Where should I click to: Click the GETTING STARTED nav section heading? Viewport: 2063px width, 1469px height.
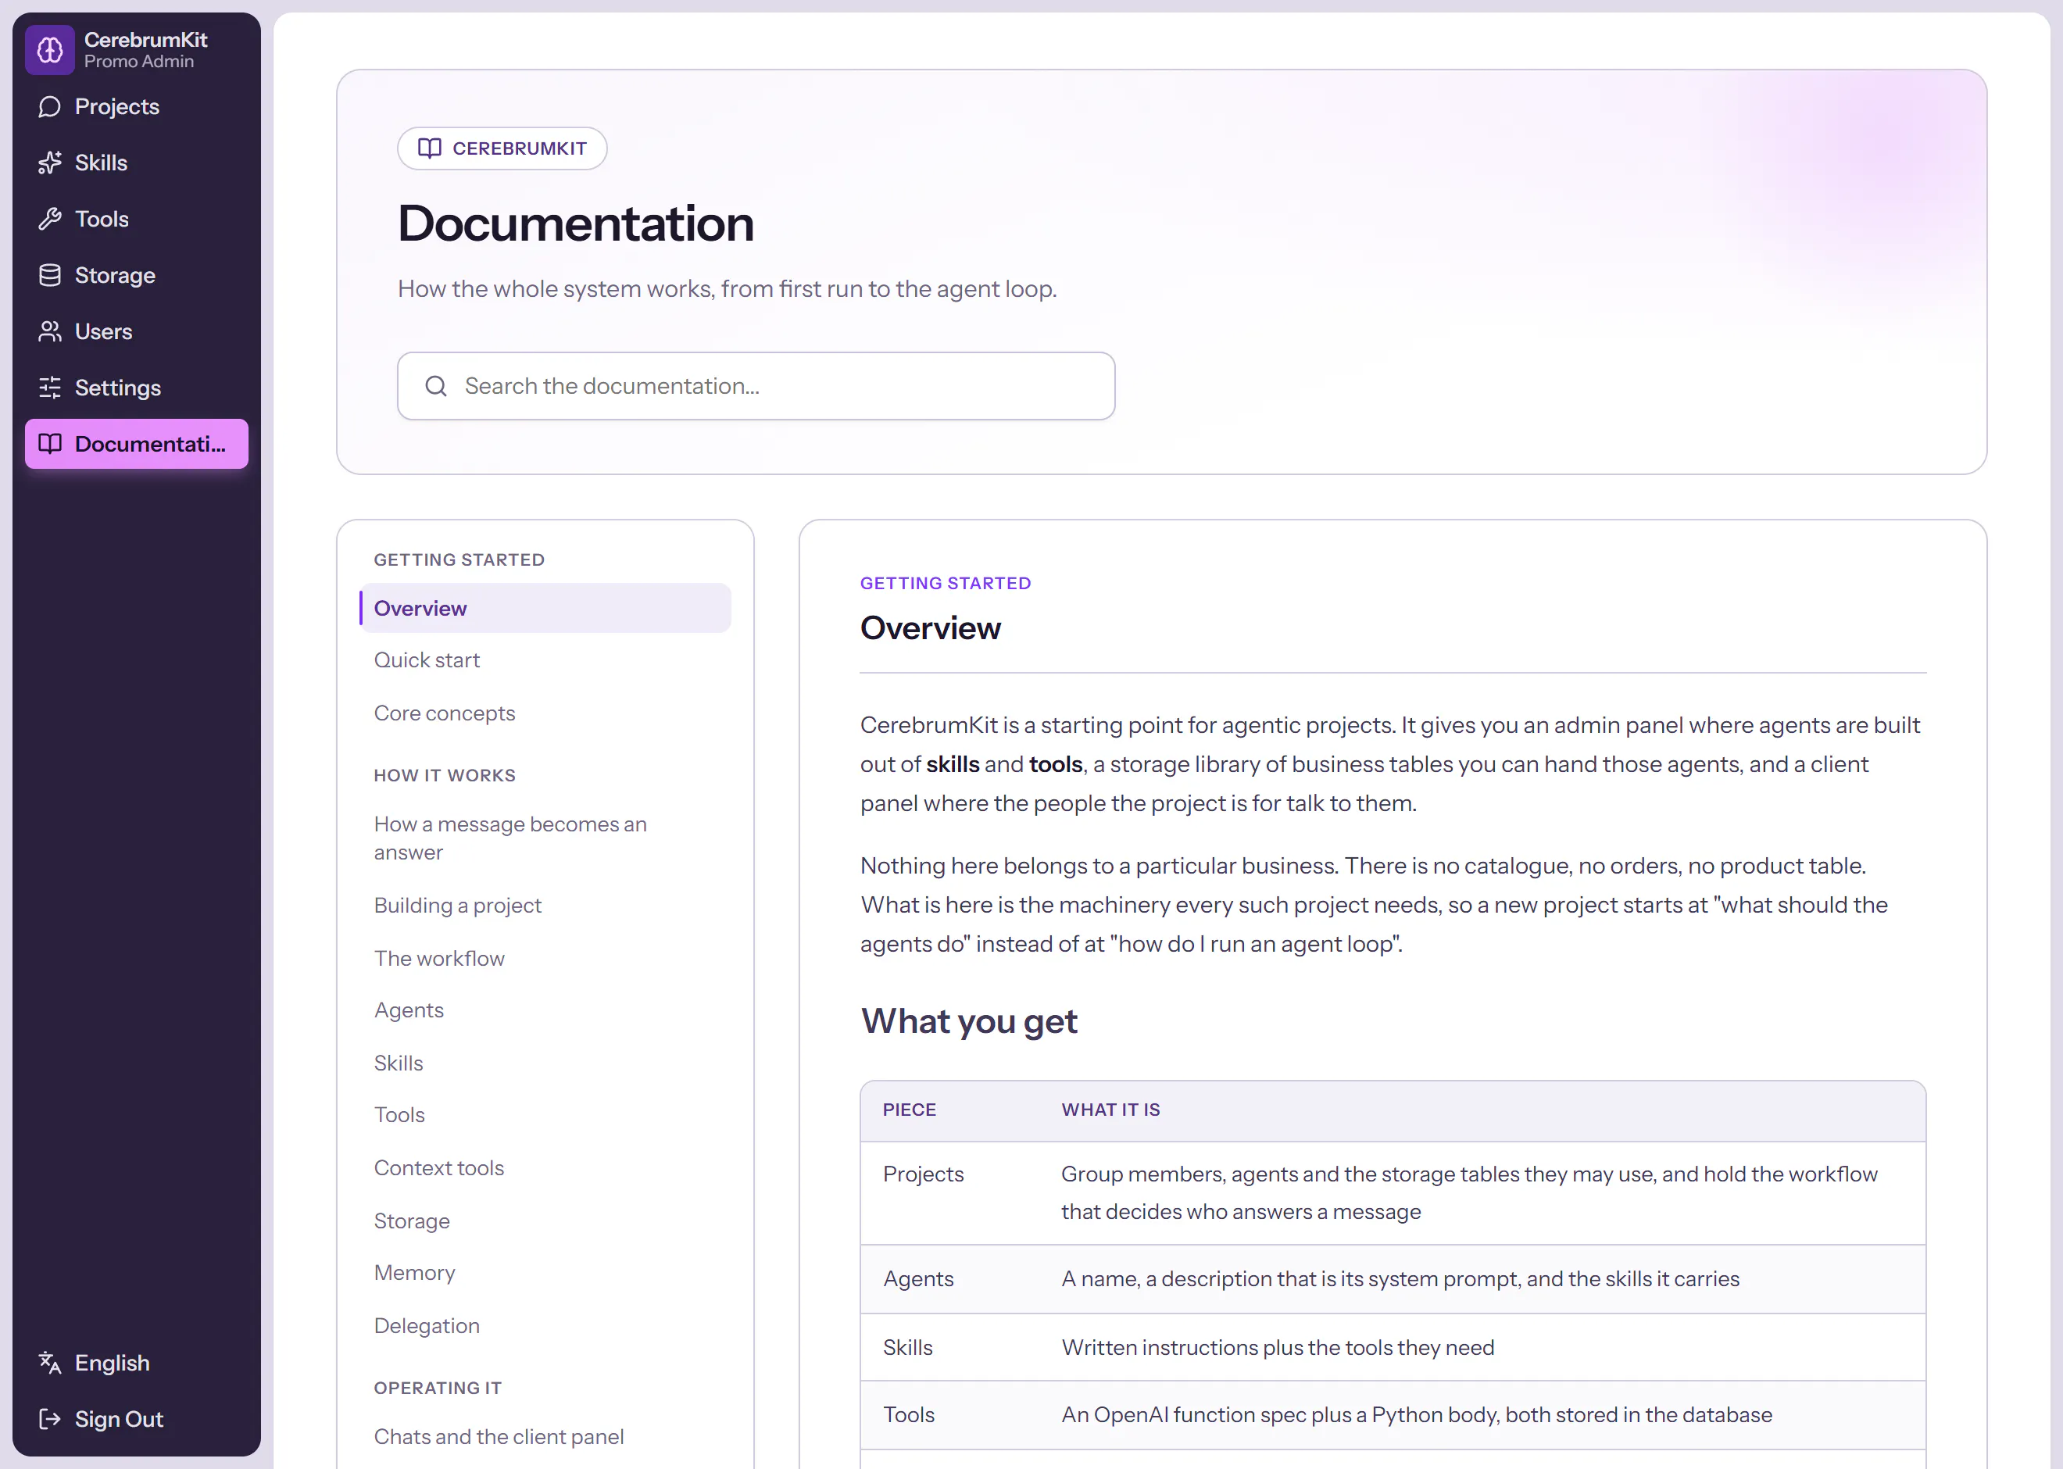[459, 560]
